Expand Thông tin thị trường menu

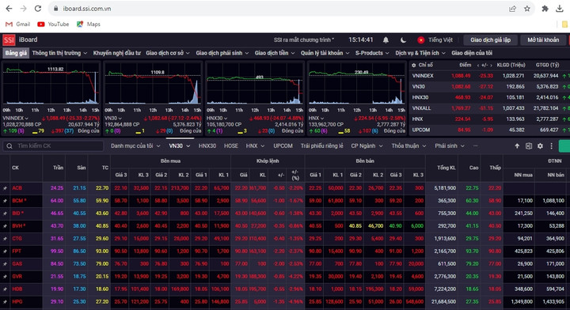[x=59, y=53]
